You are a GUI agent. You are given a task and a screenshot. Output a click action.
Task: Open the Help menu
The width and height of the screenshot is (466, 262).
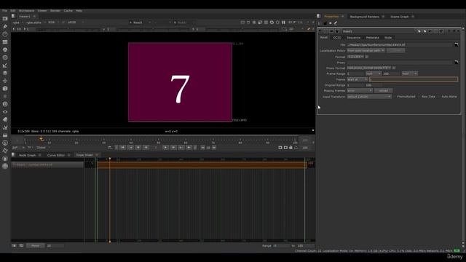[79, 11]
